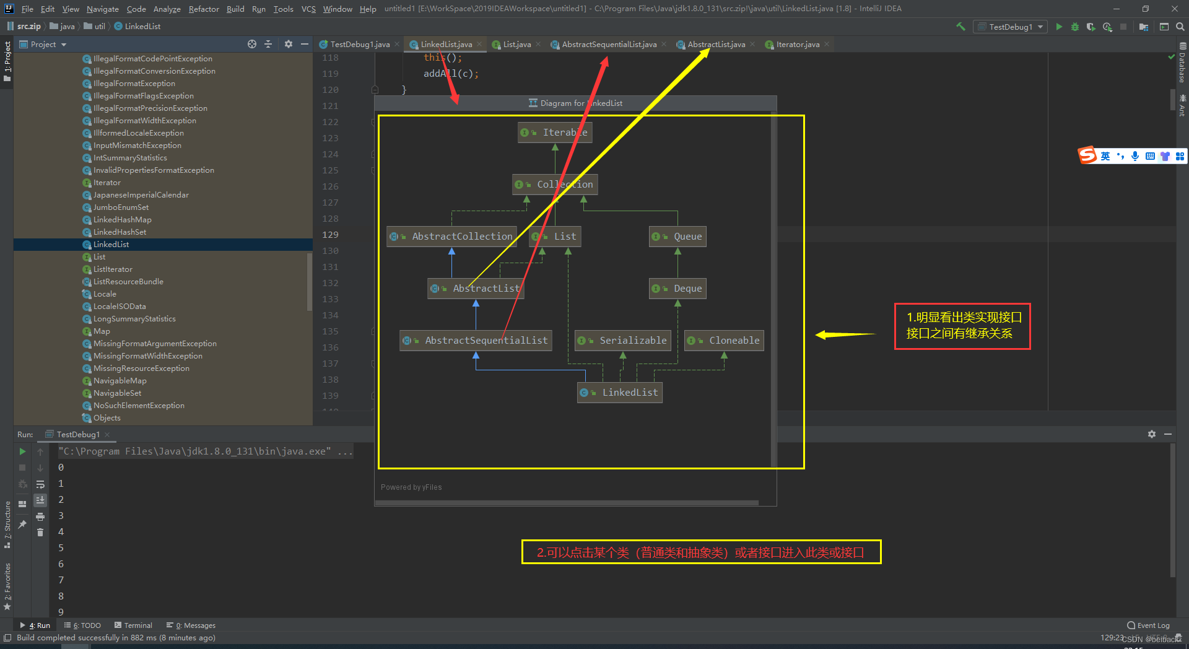Select the Cloneable node in the diagram
The width and height of the screenshot is (1189, 649).
(x=724, y=341)
